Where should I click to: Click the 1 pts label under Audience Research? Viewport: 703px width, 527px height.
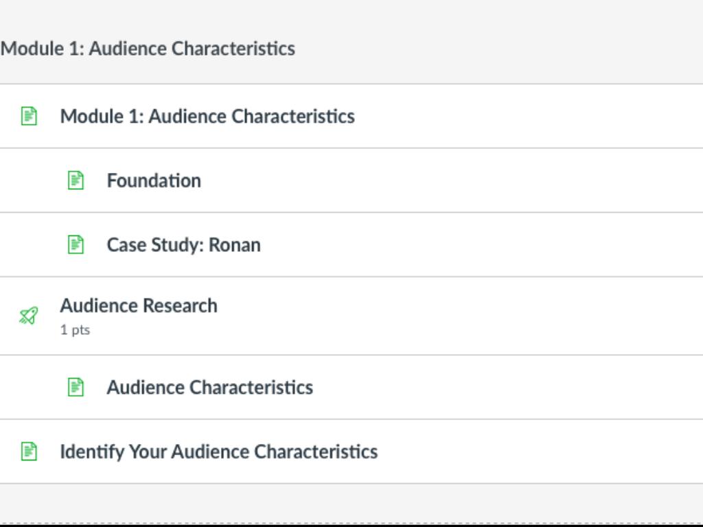[x=75, y=330]
